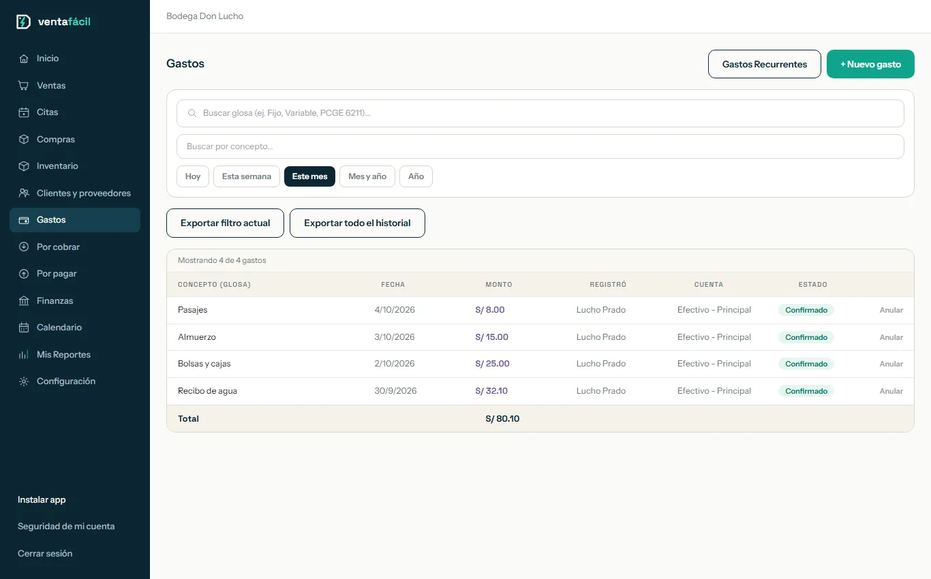The image size is (931, 579).
Task: Click Anular on the Pasajes row
Action: [891, 310]
